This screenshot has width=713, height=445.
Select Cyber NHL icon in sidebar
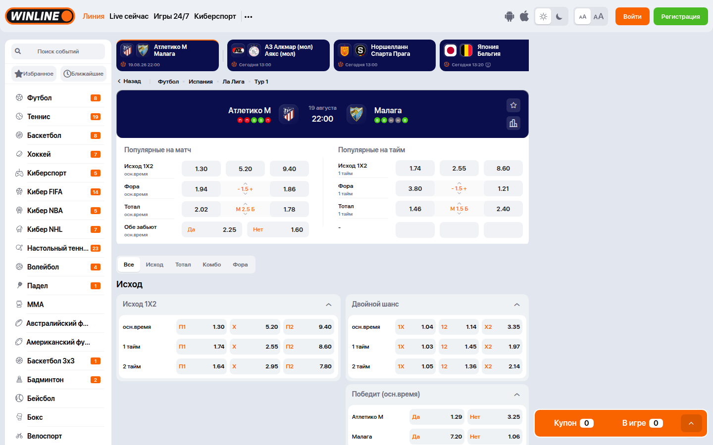click(x=19, y=229)
